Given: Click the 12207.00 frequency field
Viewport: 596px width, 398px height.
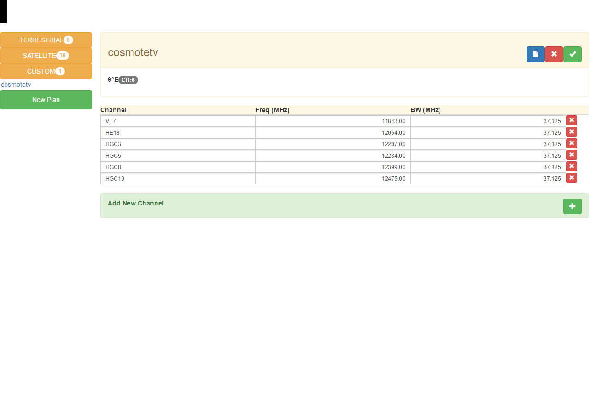Looking at the screenshot, I should tap(333, 144).
